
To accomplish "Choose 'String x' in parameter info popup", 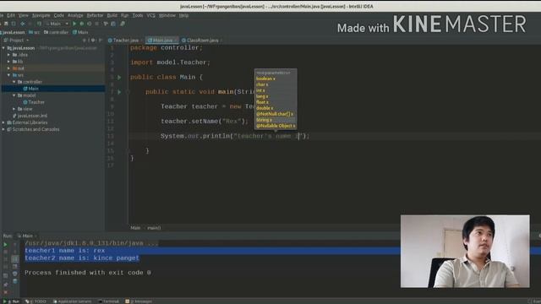I will (x=265, y=120).
